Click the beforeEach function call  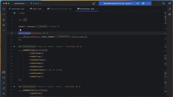tap(25, 33)
